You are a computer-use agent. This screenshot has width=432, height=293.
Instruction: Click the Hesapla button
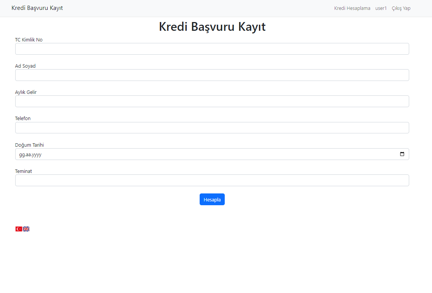[212, 199]
